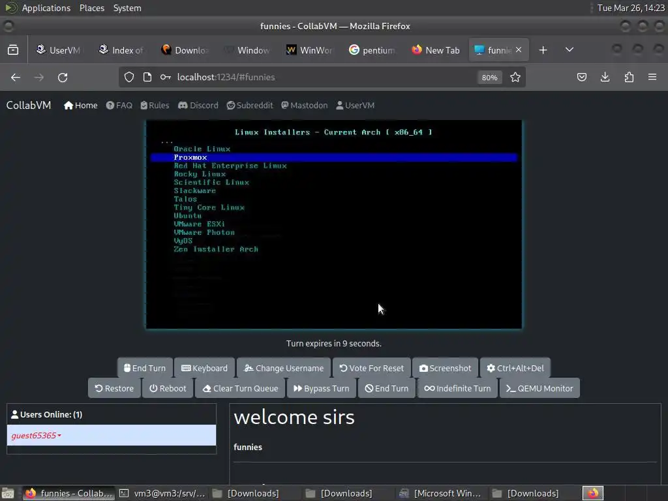
Task: Switch to the UserVM tab
Action: (58, 50)
